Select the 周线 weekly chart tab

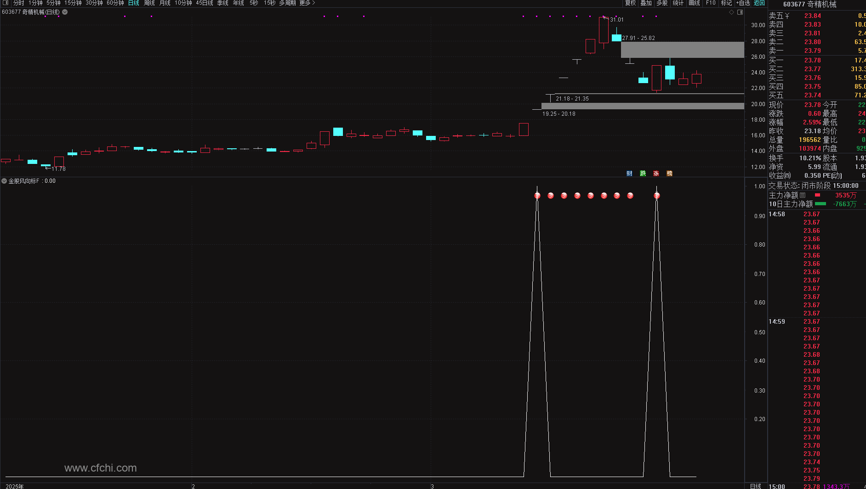149,3
